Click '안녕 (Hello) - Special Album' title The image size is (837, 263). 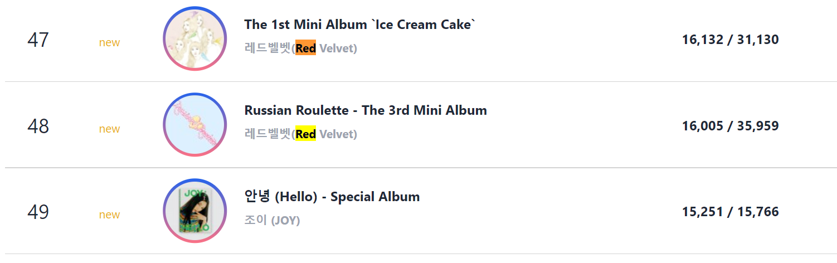(x=332, y=197)
